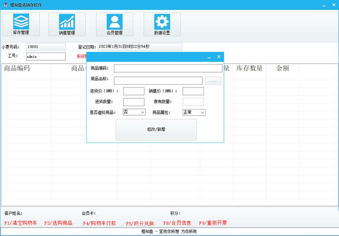This screenshot has width=339, height=236.
Task: Minimize the main application window
Action: click(324, 5)
